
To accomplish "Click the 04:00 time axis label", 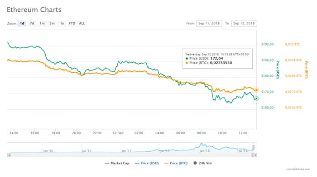I will coord(160,133).
